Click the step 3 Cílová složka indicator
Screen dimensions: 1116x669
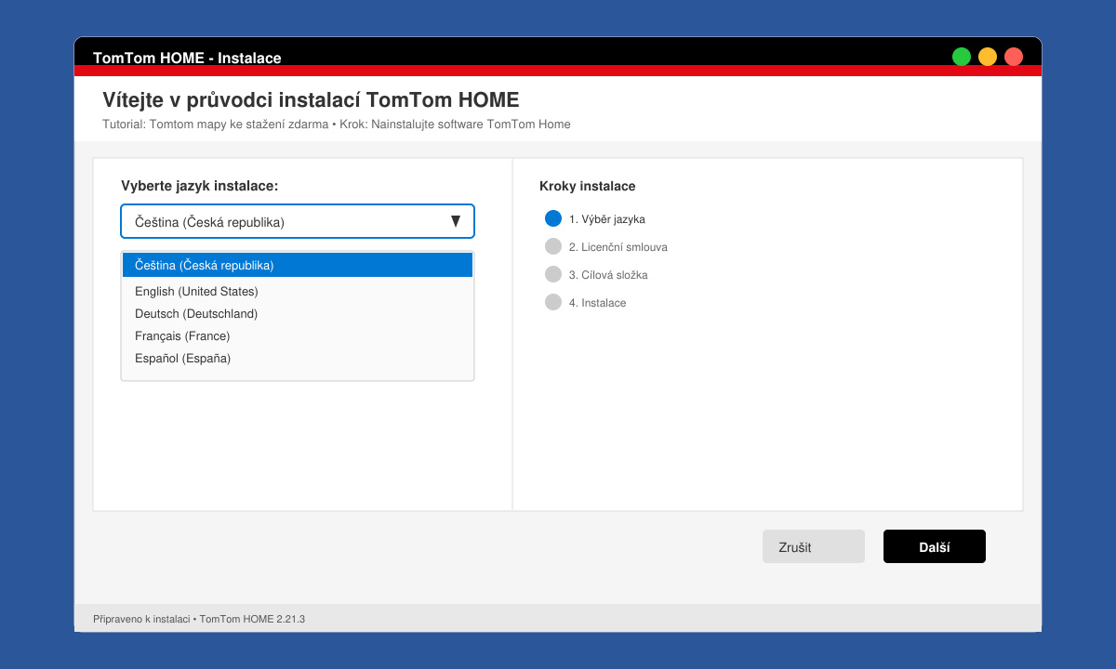553,274
